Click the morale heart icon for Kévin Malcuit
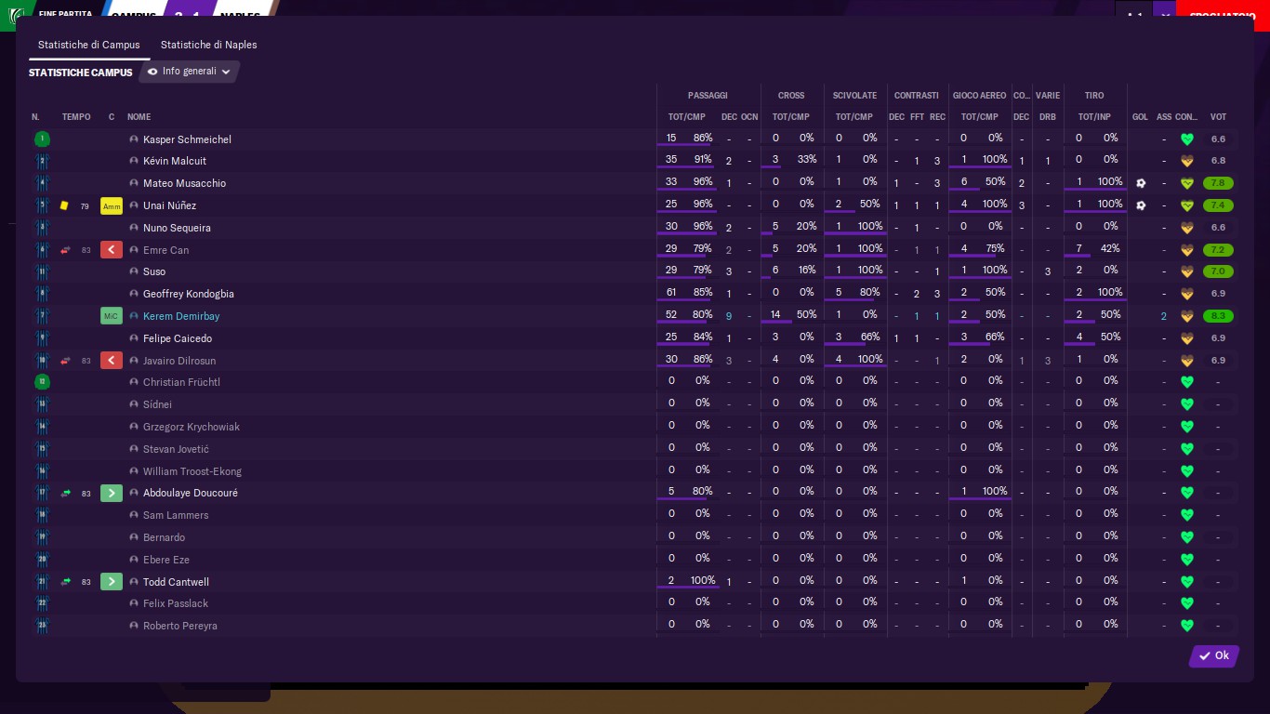 [x=1186, y=162]
